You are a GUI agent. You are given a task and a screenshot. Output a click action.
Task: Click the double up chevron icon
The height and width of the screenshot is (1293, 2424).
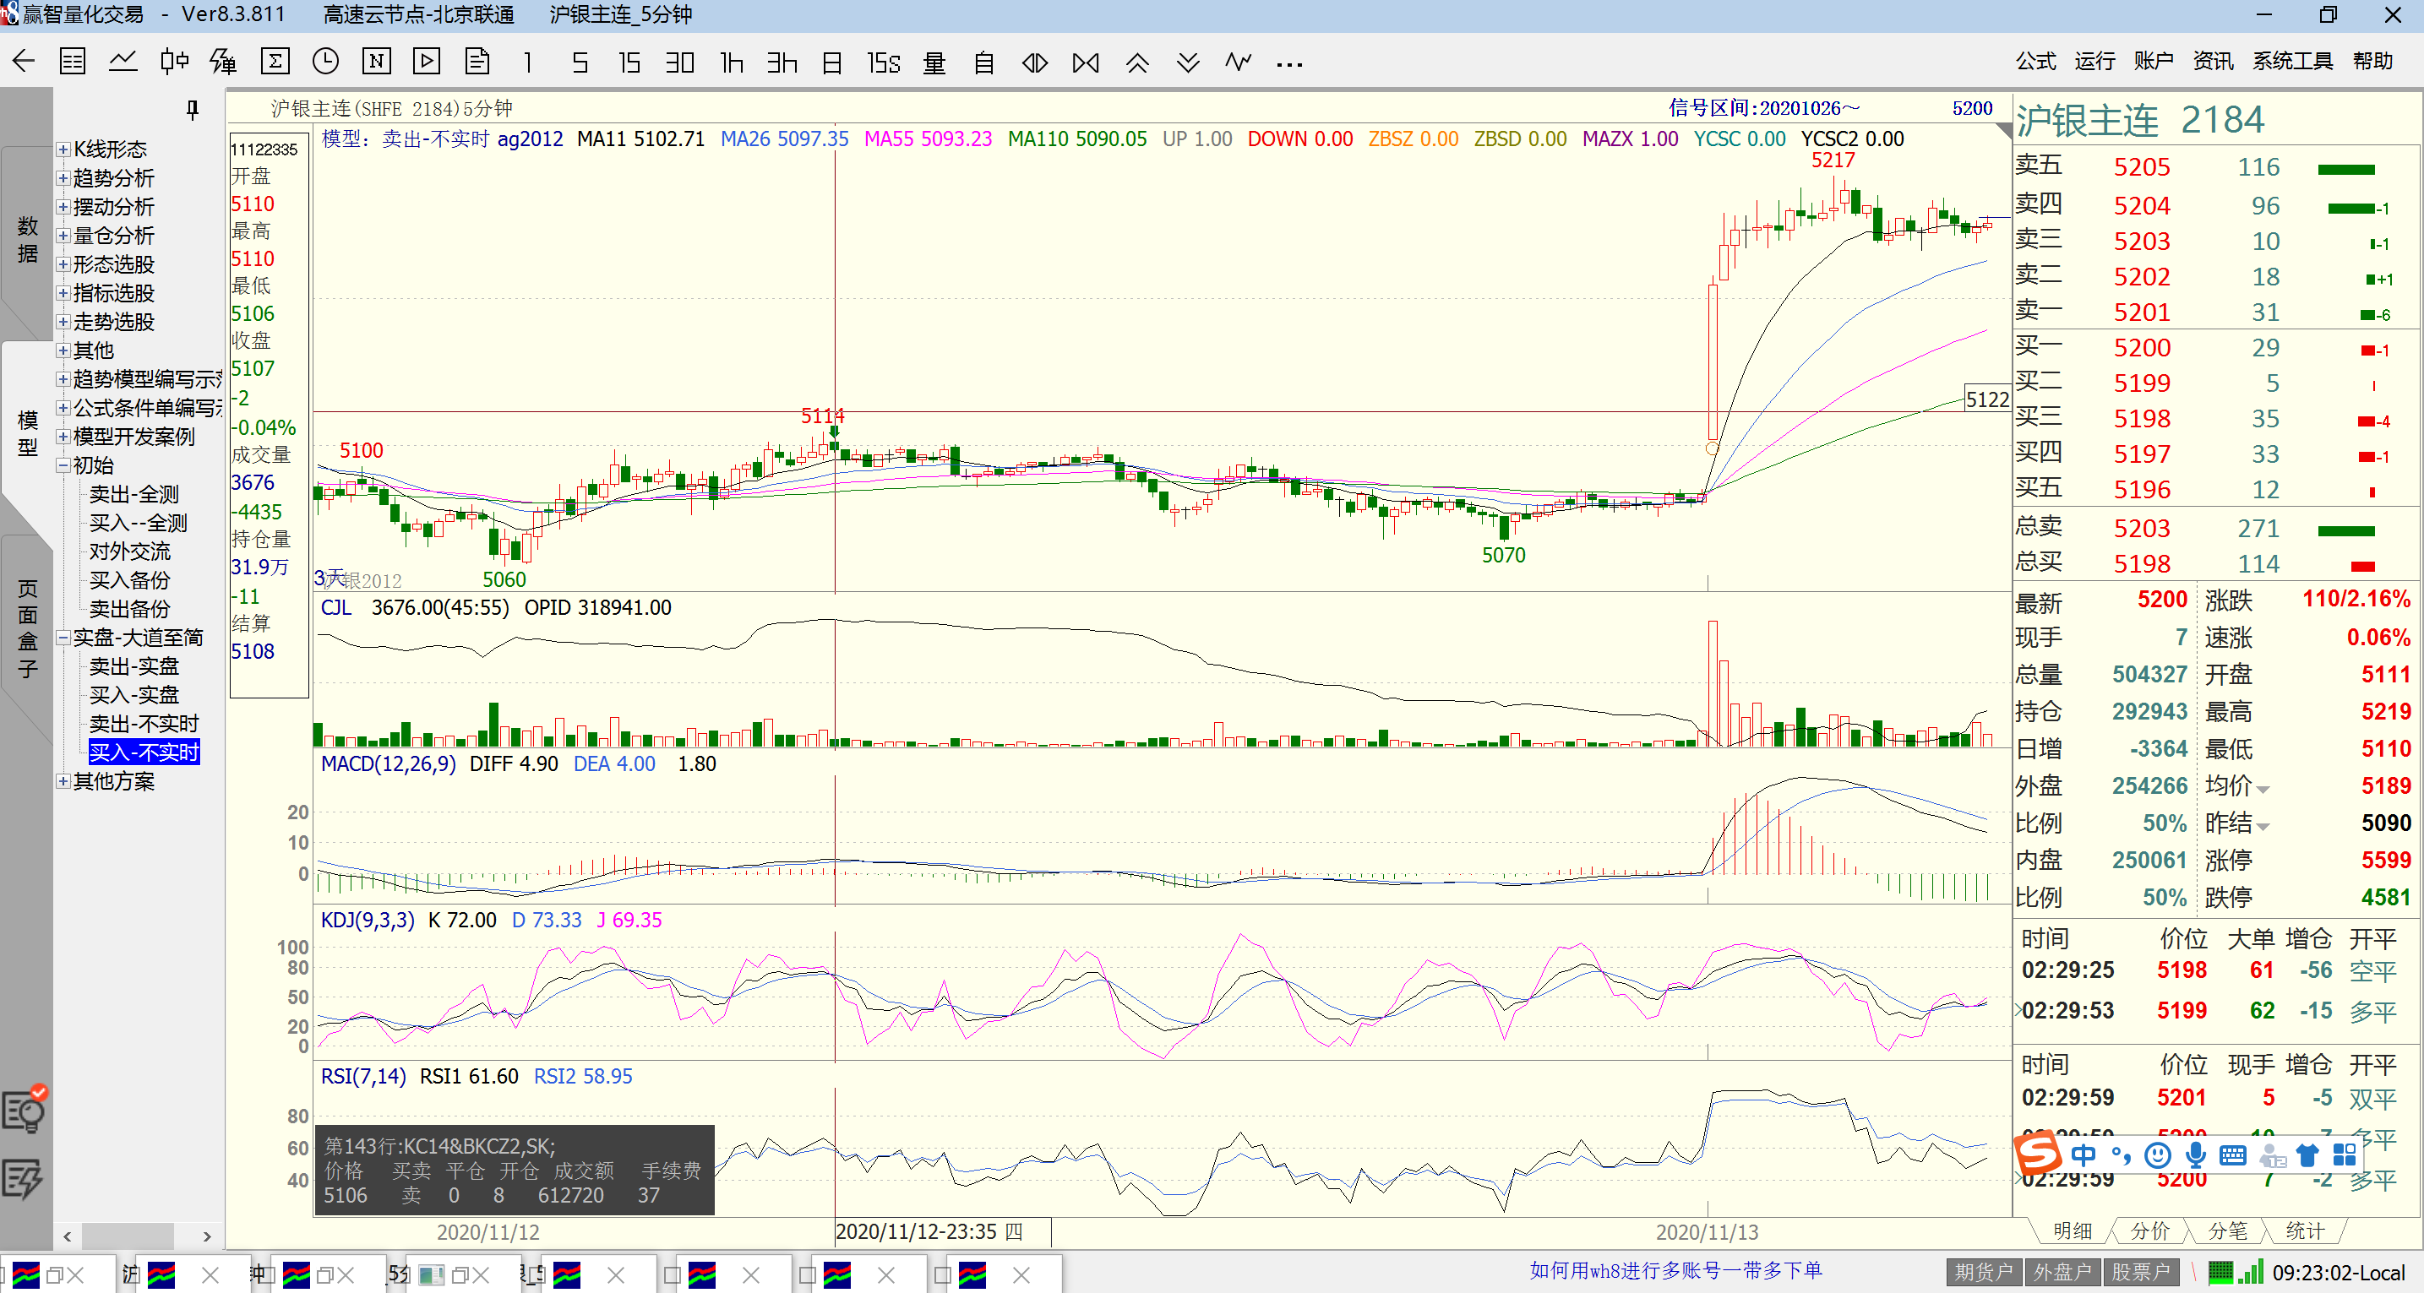pos(1136,62)
